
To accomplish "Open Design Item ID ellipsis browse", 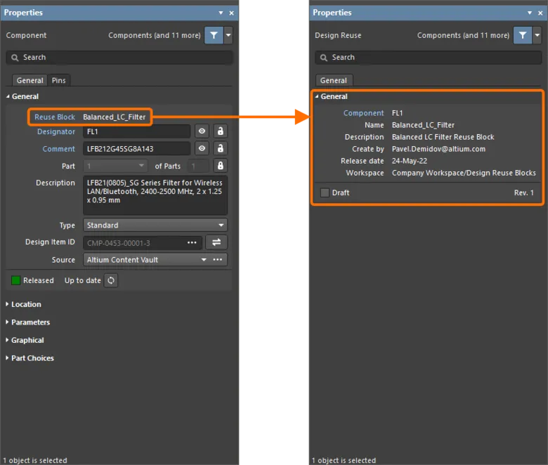I will pos(192,242).
